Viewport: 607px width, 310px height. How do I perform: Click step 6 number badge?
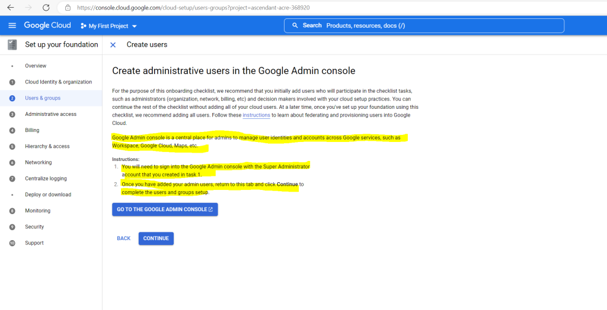pos(12,163)
